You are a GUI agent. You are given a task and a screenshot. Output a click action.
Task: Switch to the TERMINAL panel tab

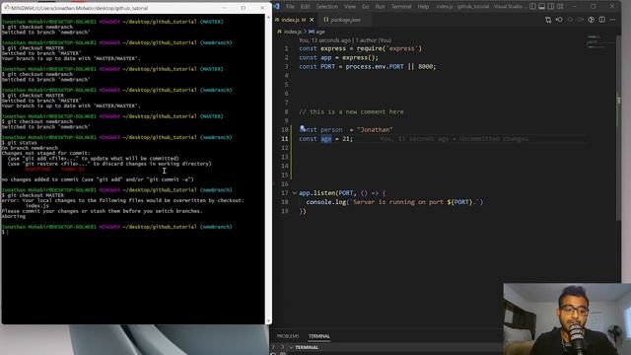pos(319,336)
